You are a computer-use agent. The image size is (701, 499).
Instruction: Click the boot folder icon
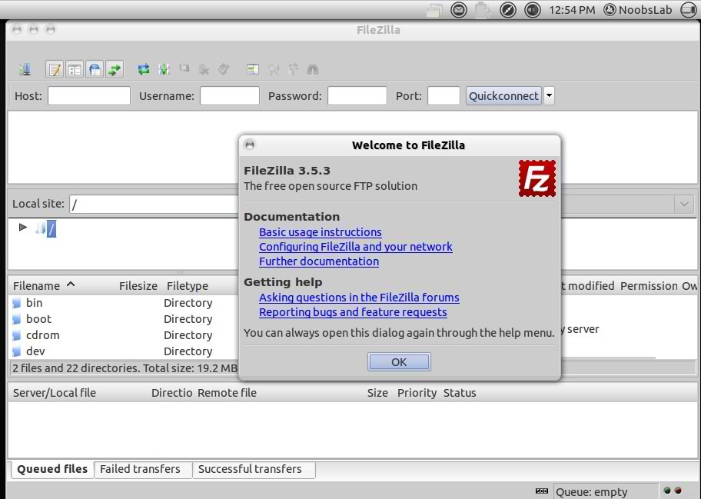(x=17, y=319)
